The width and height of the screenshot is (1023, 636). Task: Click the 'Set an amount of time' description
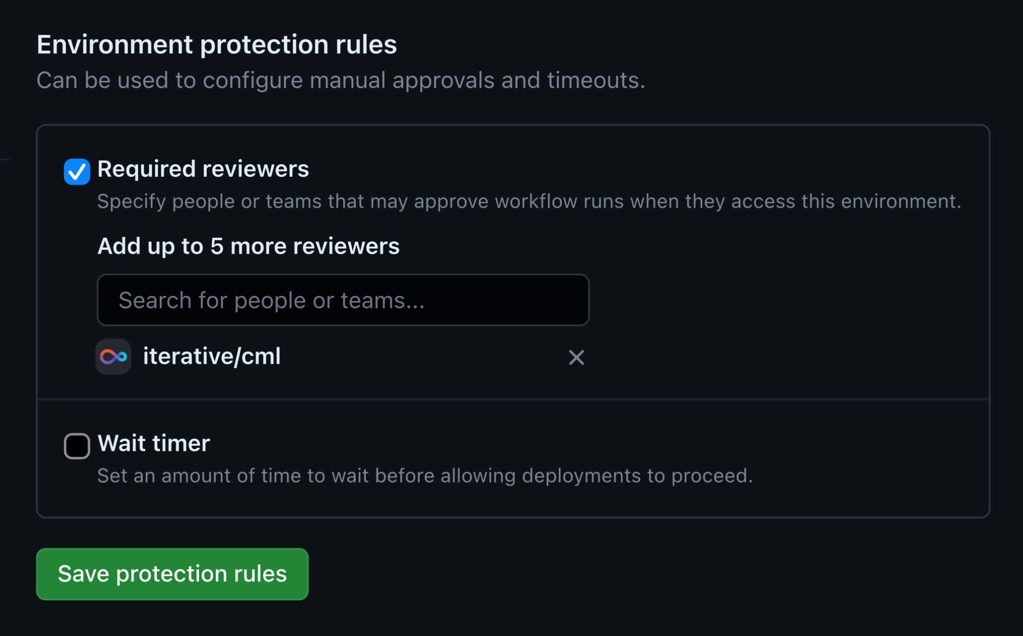click(425, 476)
